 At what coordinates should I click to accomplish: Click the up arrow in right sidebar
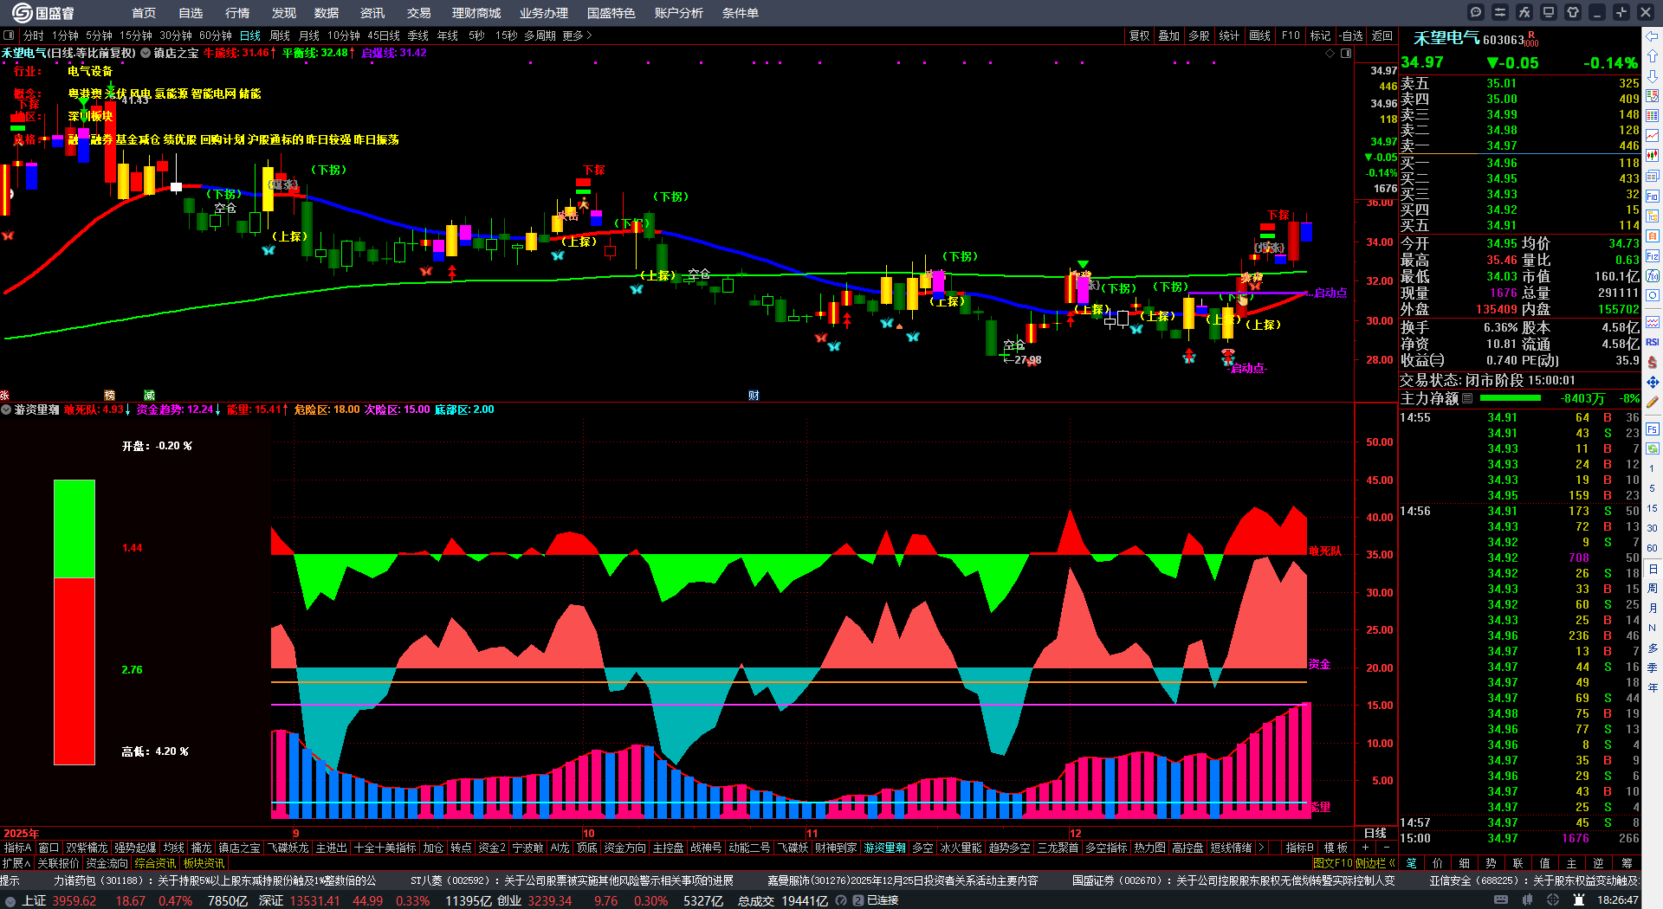pos(1653,56)
